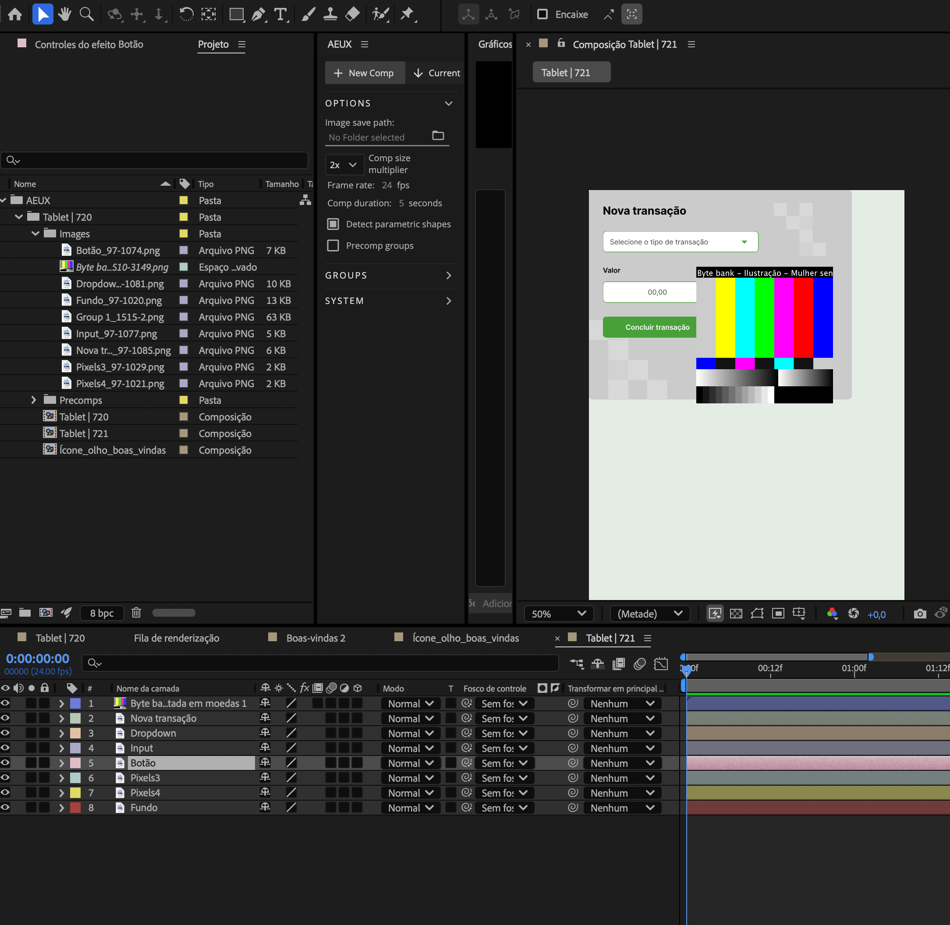Click the snapshot camera icon

(x=919, y=614)
